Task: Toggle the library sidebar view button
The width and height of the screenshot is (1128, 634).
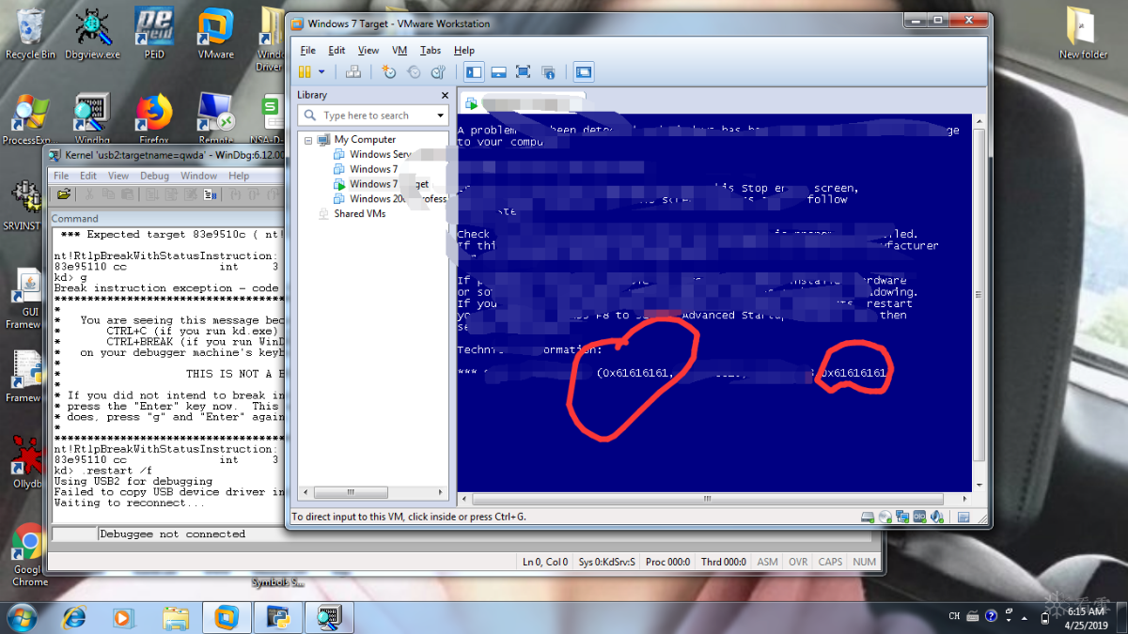Action: [474, 71]
